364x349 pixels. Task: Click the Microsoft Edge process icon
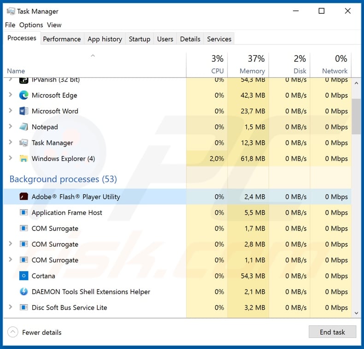tap(23, 95)
